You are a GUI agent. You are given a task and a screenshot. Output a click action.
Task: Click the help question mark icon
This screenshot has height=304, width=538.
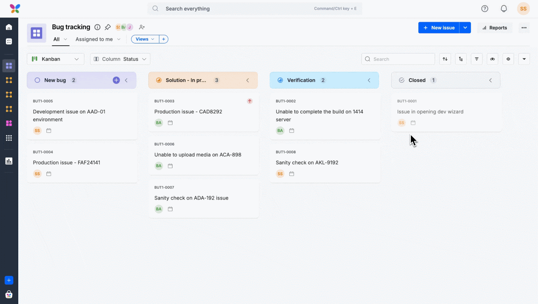coord(485,9)
